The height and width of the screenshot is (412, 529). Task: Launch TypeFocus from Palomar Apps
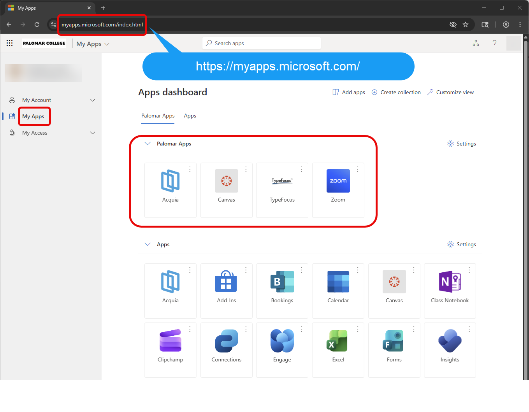click(282, 186)
